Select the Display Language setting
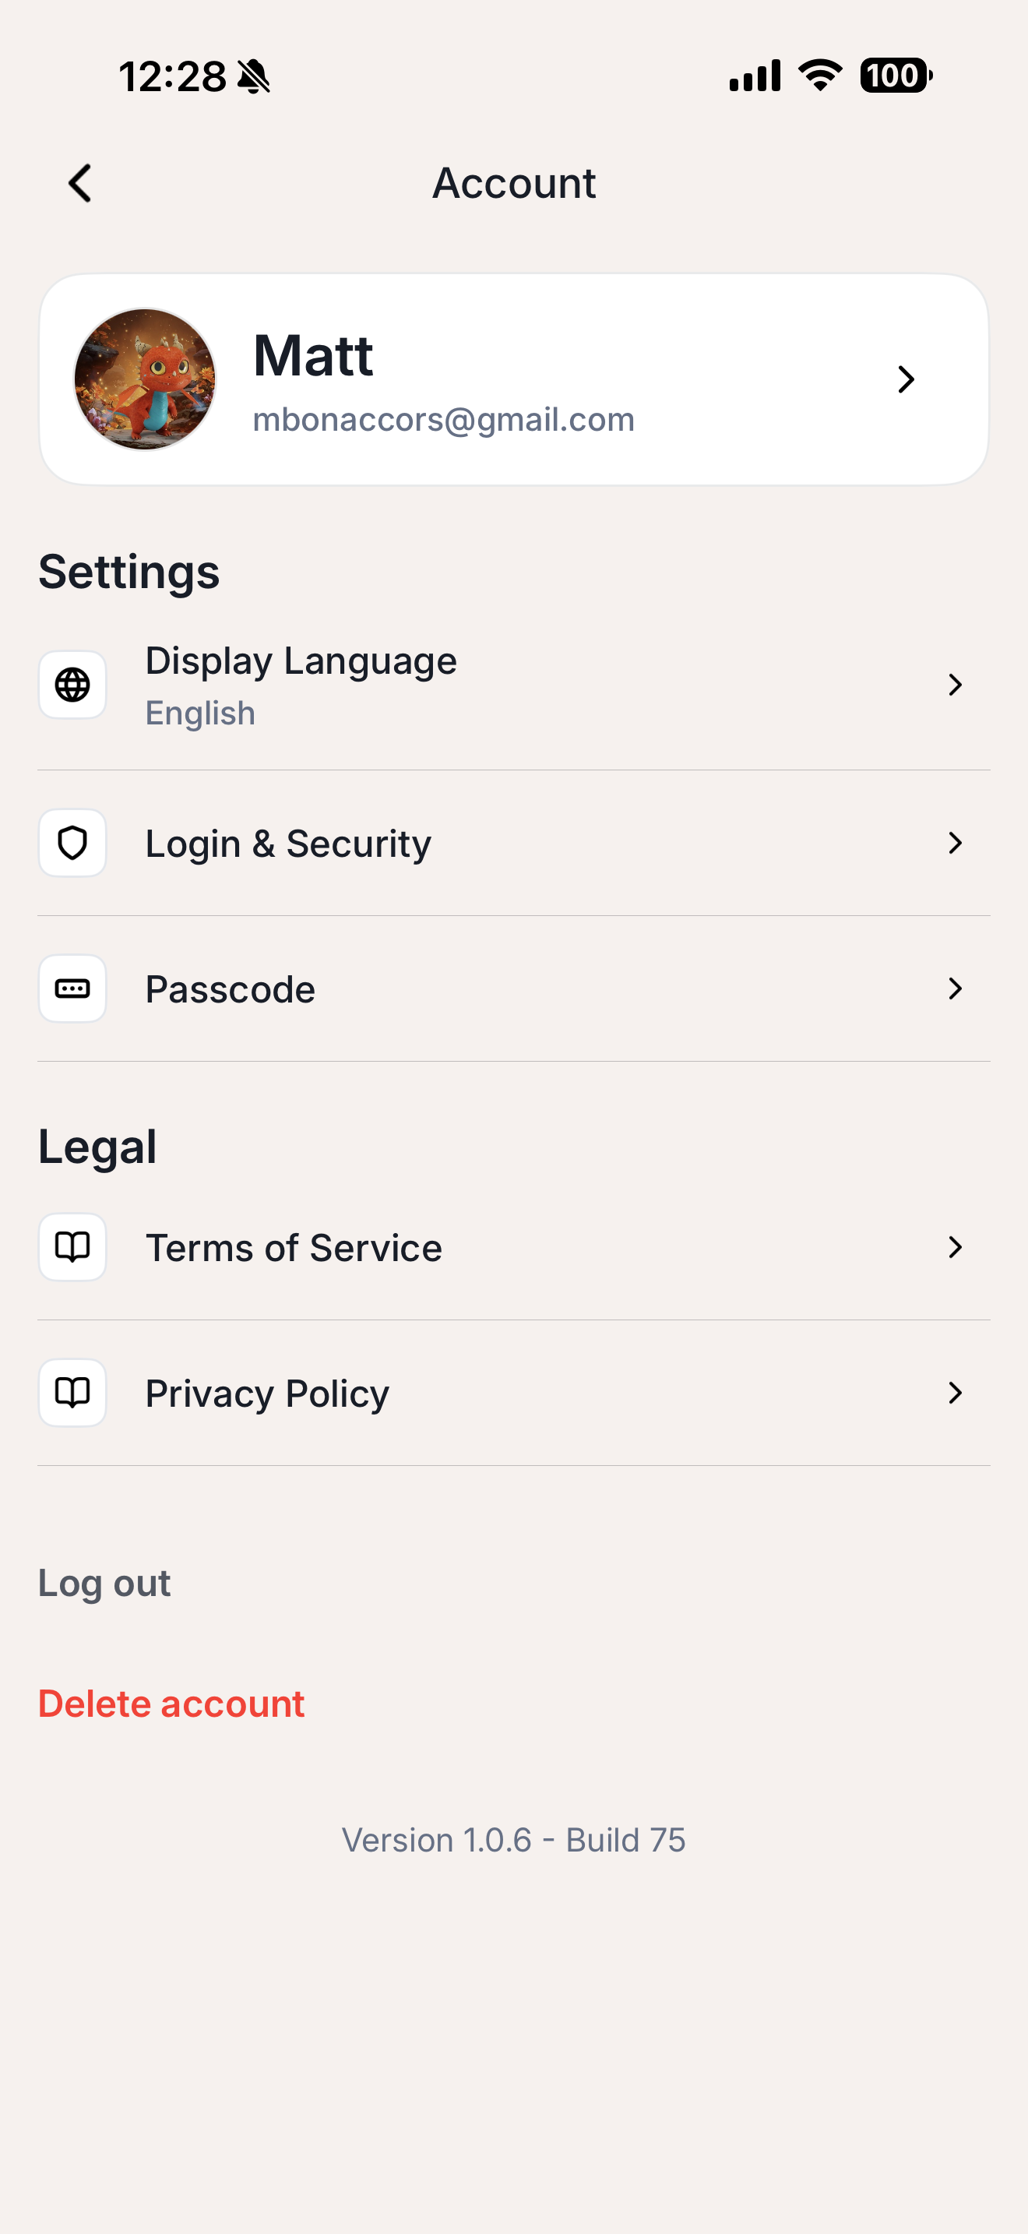This screenshot has height=2234, width=1028. coord(301,661)
